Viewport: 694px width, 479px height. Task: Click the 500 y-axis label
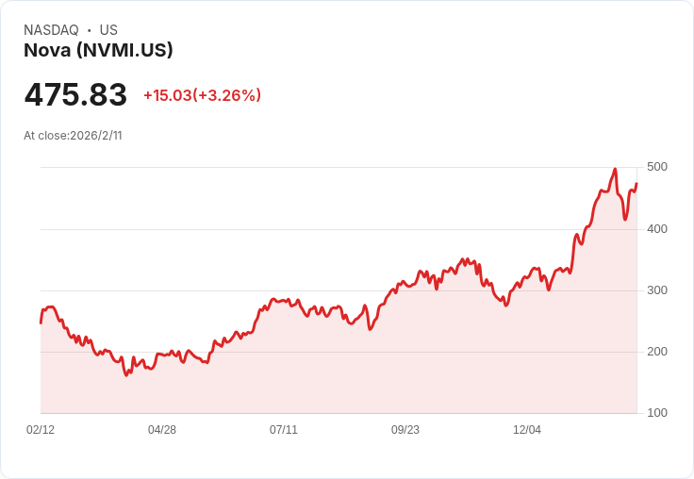657,167
